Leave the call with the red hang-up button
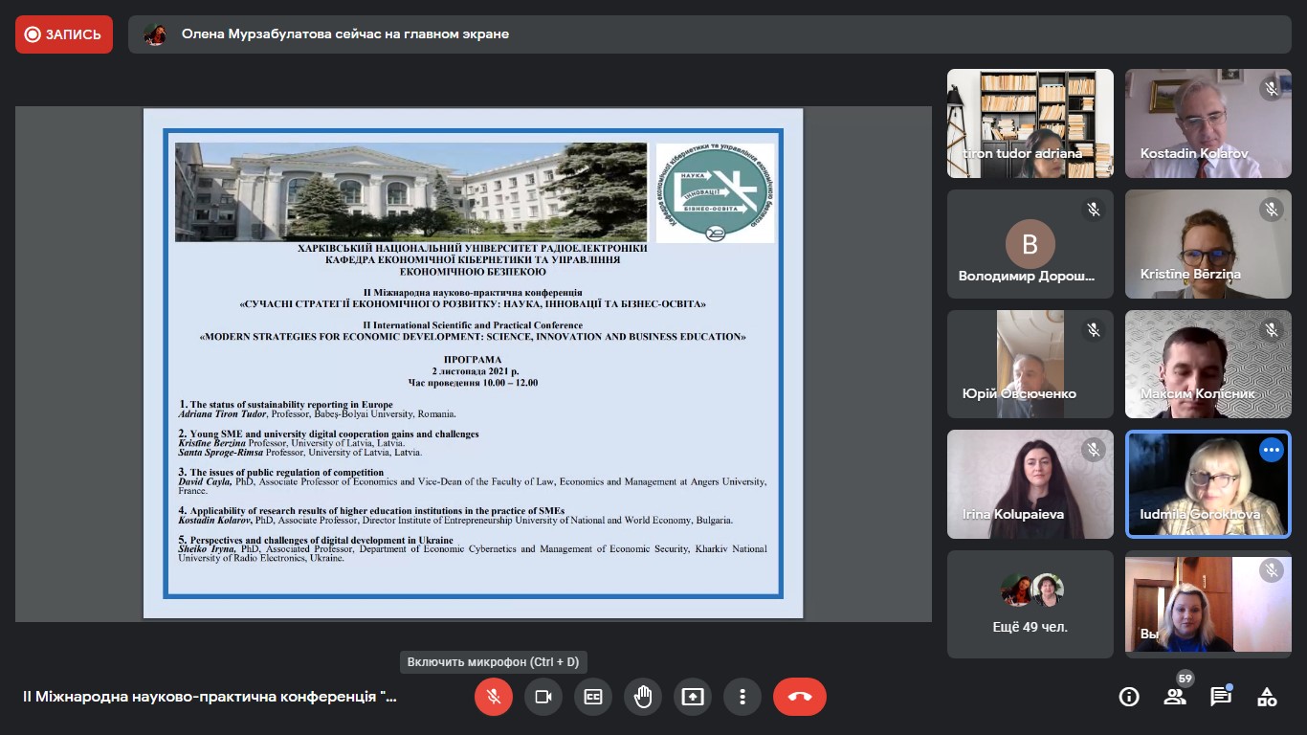 [x=800, y=697]
